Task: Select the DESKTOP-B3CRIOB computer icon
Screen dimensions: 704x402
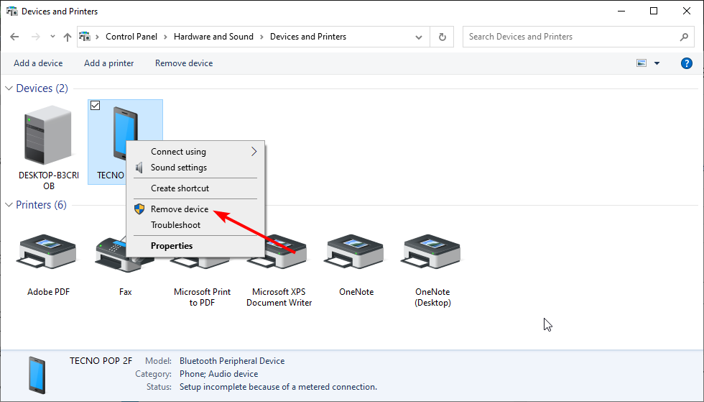Action: (48, 135)
